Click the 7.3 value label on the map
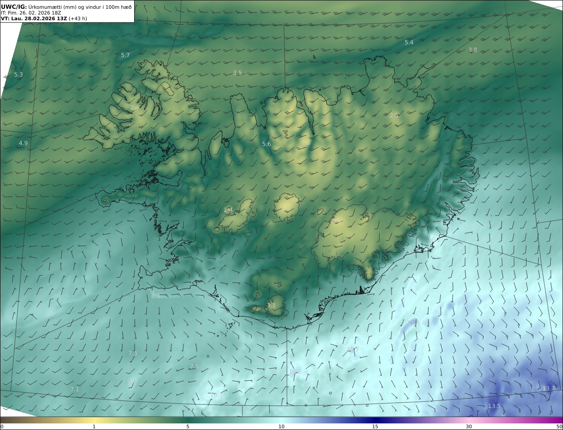This screenshot has height=430, width=563. click(x=133, y=353)
